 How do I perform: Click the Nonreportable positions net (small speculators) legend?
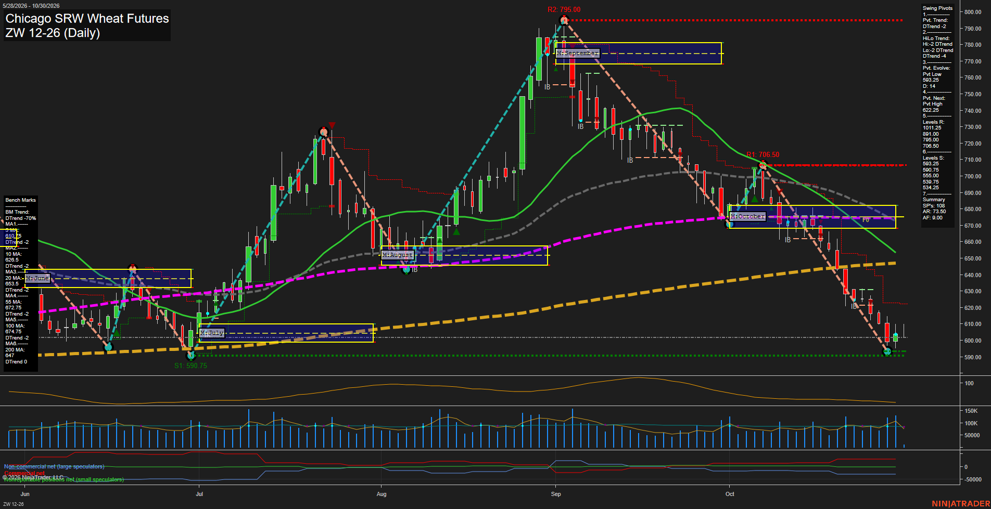(x=64, y=480)
